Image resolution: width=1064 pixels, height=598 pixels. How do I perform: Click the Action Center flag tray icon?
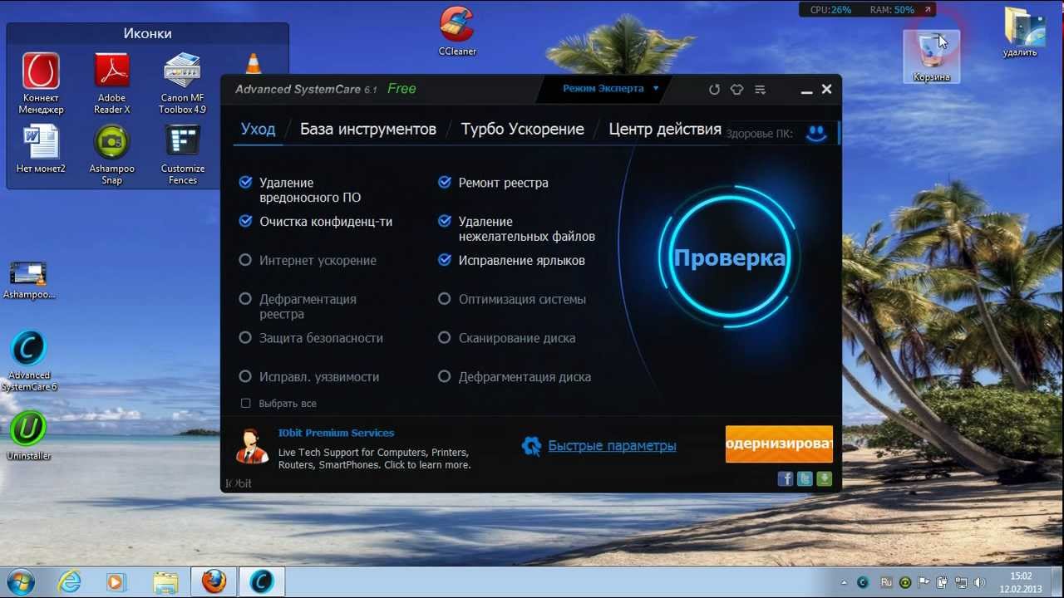pyautogui.click(x=924, y=582)
